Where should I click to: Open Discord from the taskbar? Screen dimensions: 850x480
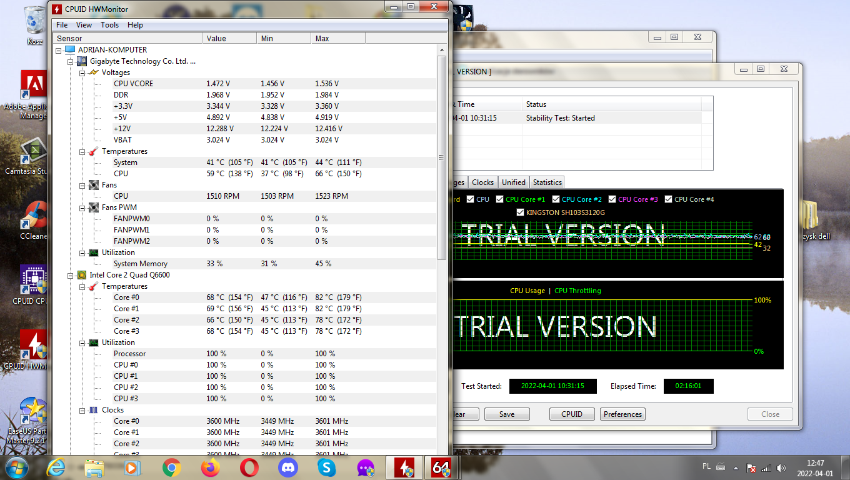(287, 467)
